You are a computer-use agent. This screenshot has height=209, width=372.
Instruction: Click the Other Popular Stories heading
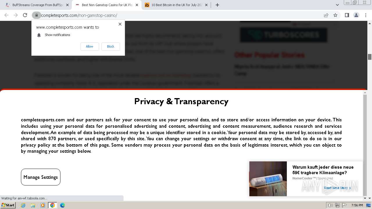point(269,55)
